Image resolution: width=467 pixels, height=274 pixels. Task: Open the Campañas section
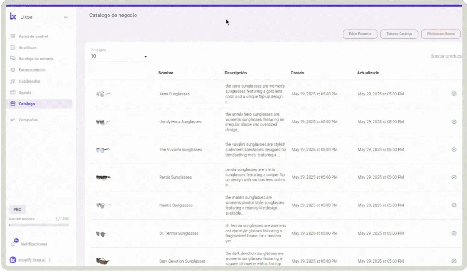[x=27, y=120]
